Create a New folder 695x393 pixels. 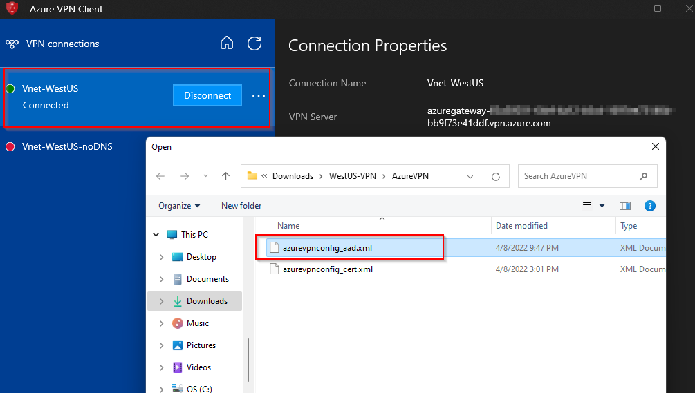pyautogui.click(x=241, y=206)
